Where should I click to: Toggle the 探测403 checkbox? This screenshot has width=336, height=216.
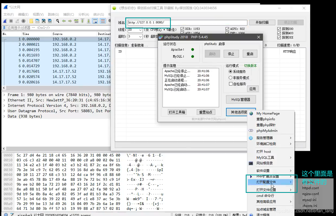279,33
